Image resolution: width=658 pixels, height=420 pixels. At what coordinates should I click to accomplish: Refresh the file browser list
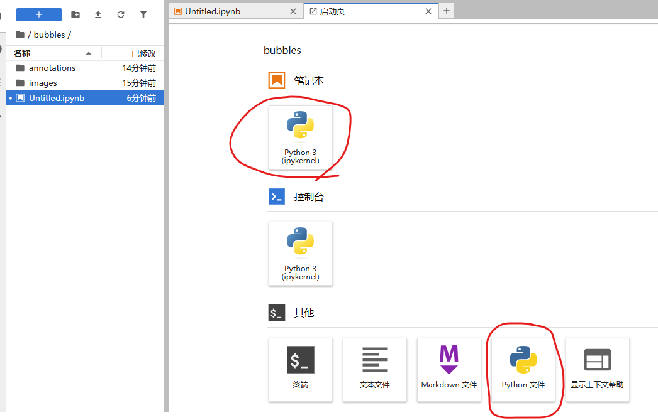tap(121, 14)
